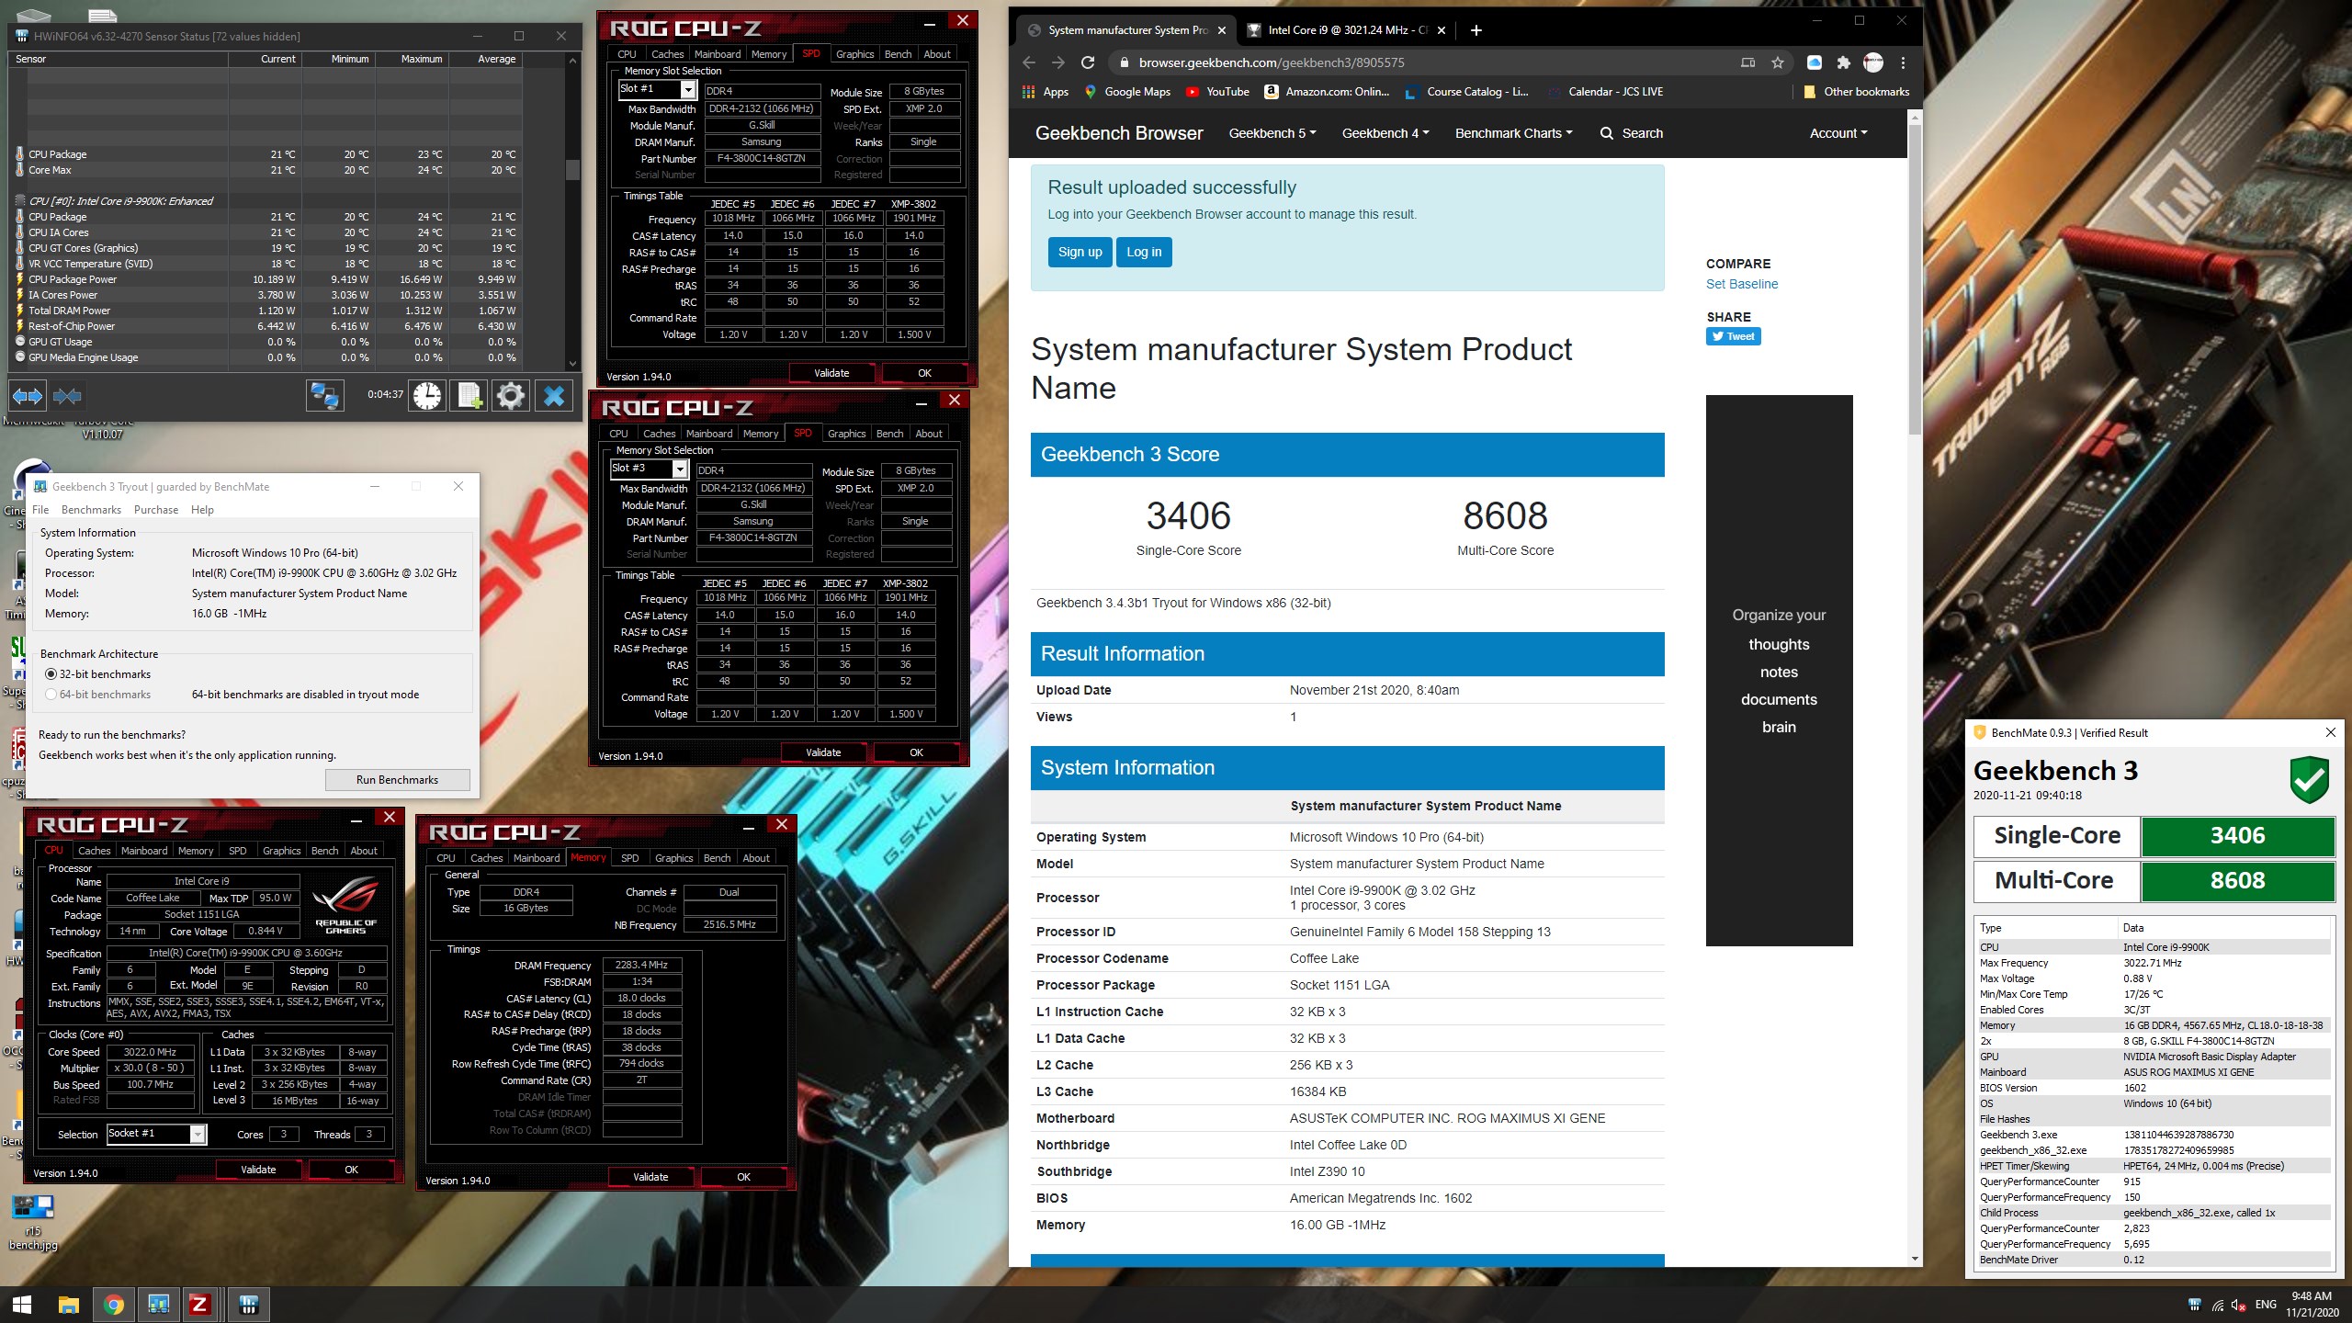2352x1323 pixels.
Task: Close BenchMate Verified Result panel
Action: pyautogui.click(x=2330, y=732)
